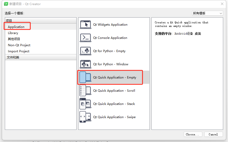Viewport: 228px width, 142px height.
Task: Click the Qt for Python - Empty icon
Action: pos(85,51)
